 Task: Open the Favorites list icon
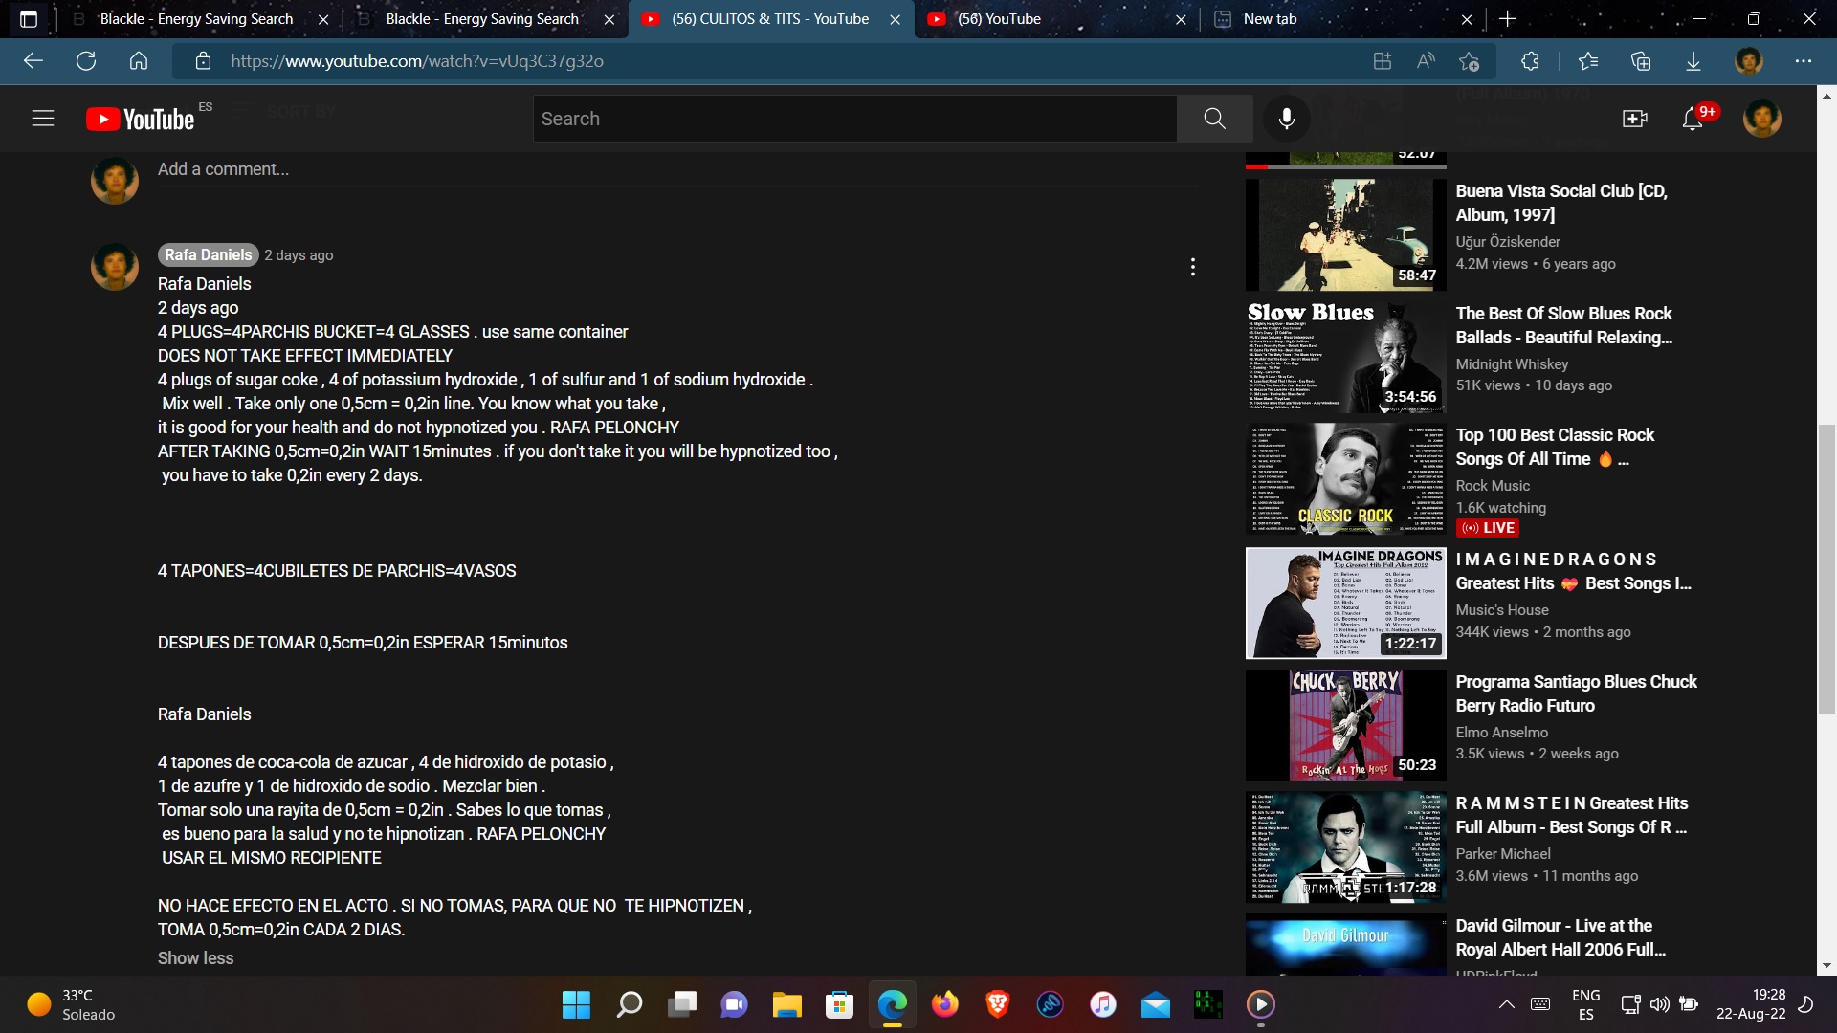coord(1588,61)
